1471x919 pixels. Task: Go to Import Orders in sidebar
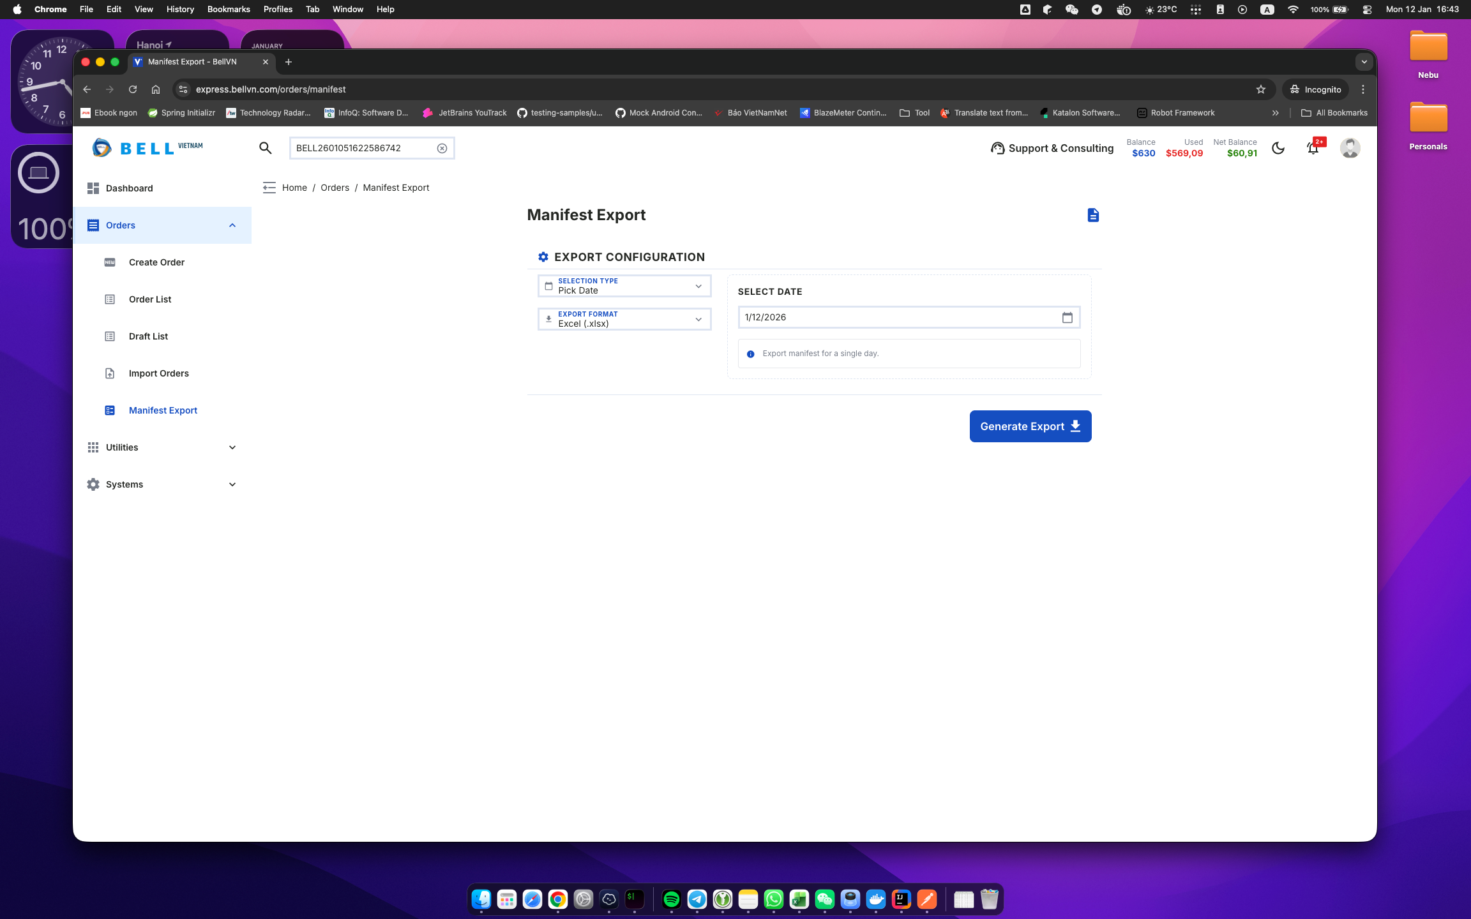158,373
